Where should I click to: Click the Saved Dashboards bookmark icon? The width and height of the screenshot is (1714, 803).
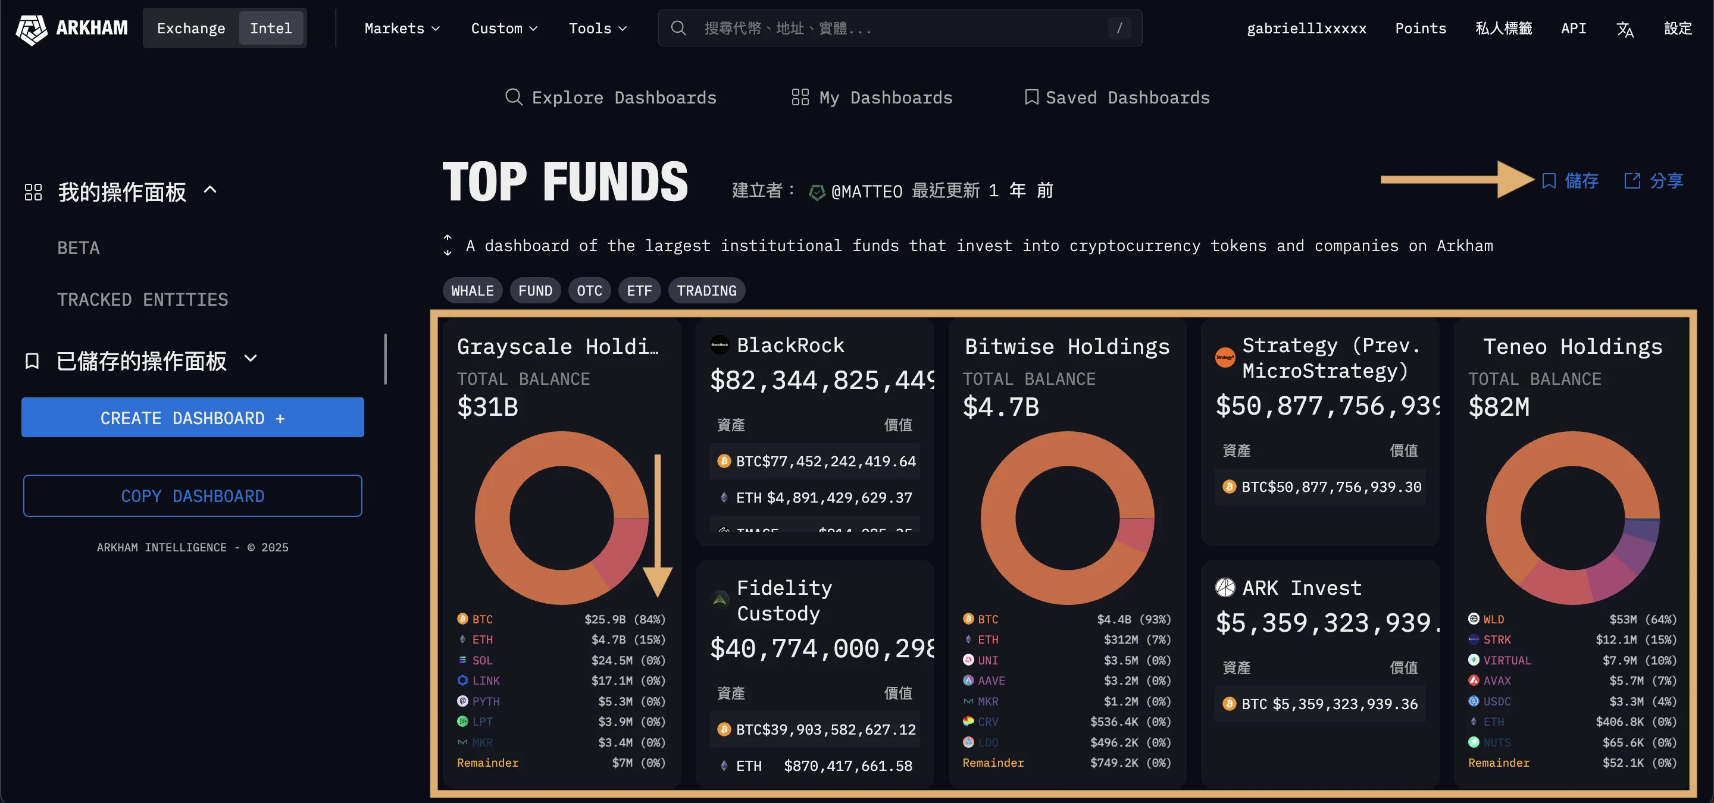[1031, 97]
